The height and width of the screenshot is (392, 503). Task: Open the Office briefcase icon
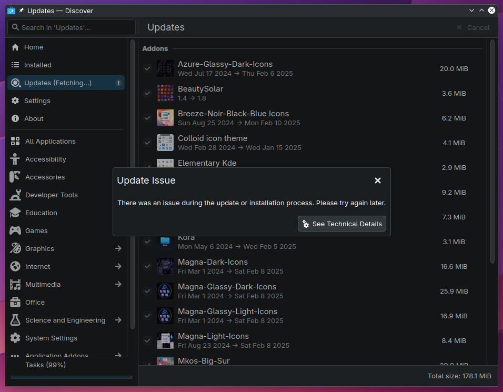pos(15,302)
